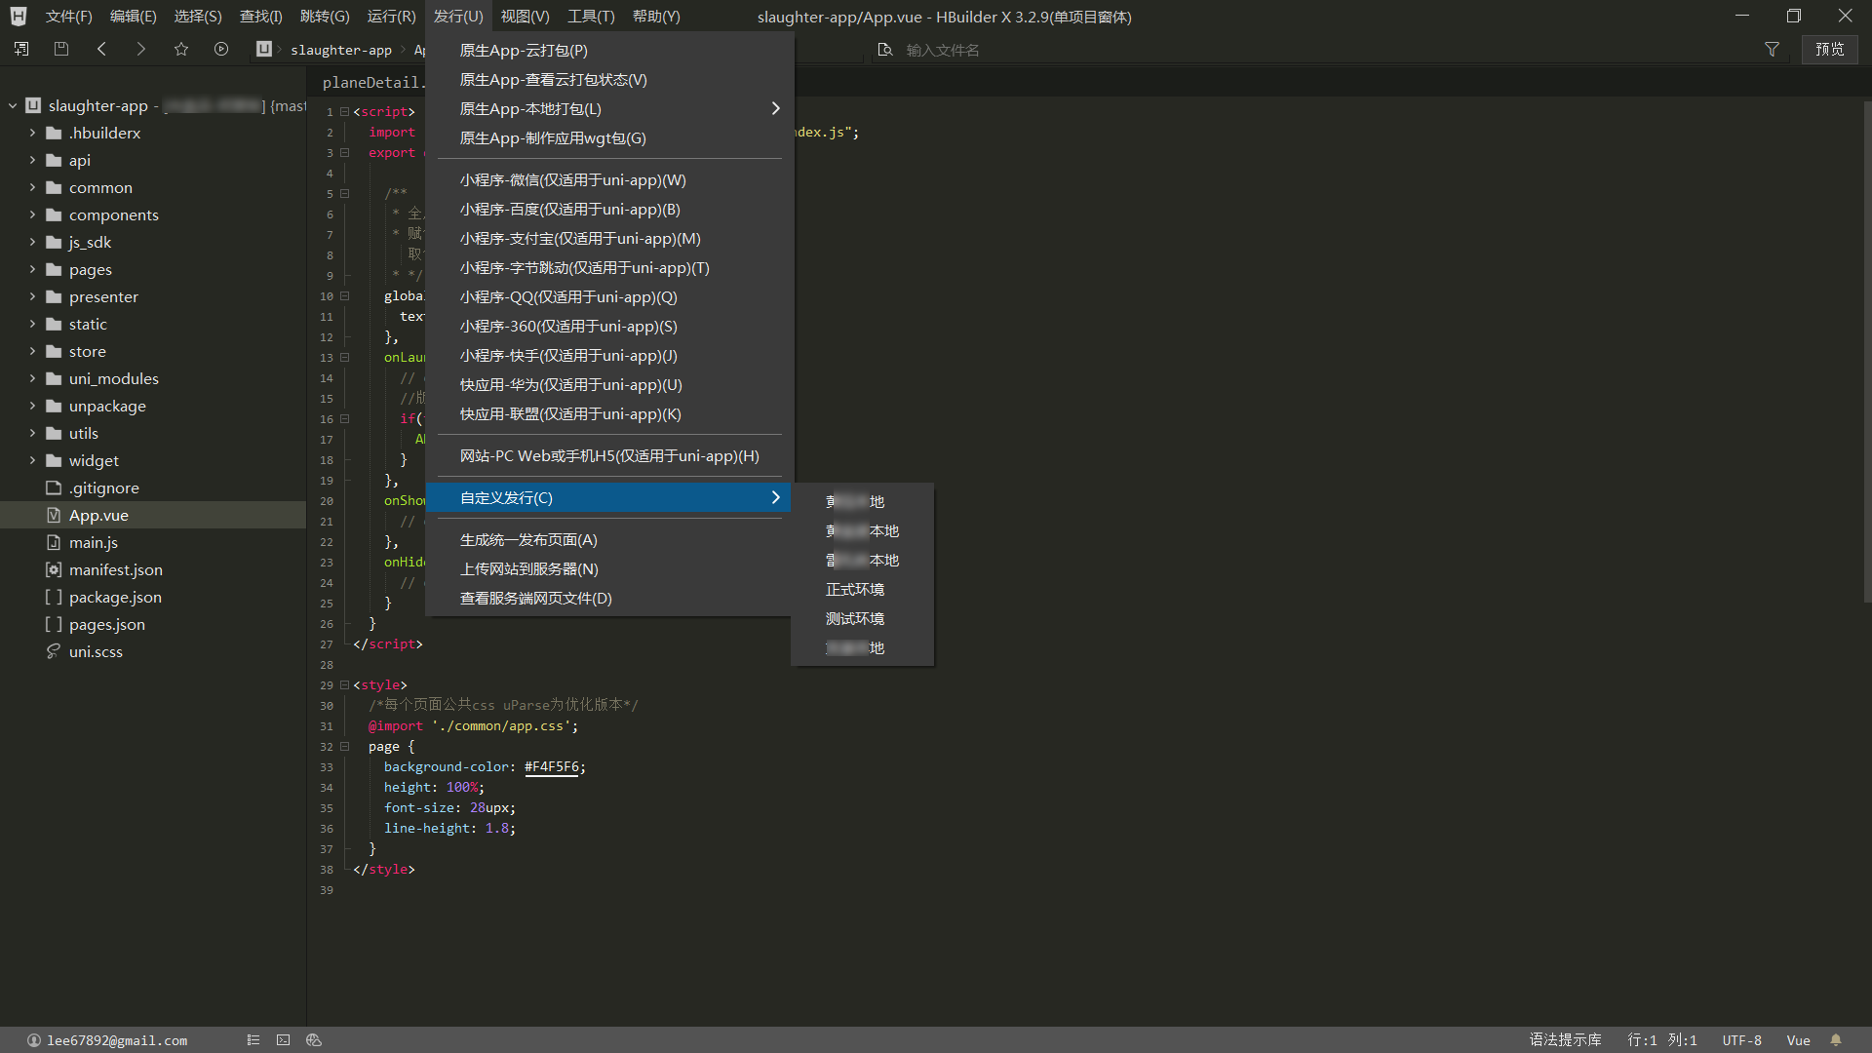
Task: Click the 输入文件名 search field
Action: click(x=943, y=50)
